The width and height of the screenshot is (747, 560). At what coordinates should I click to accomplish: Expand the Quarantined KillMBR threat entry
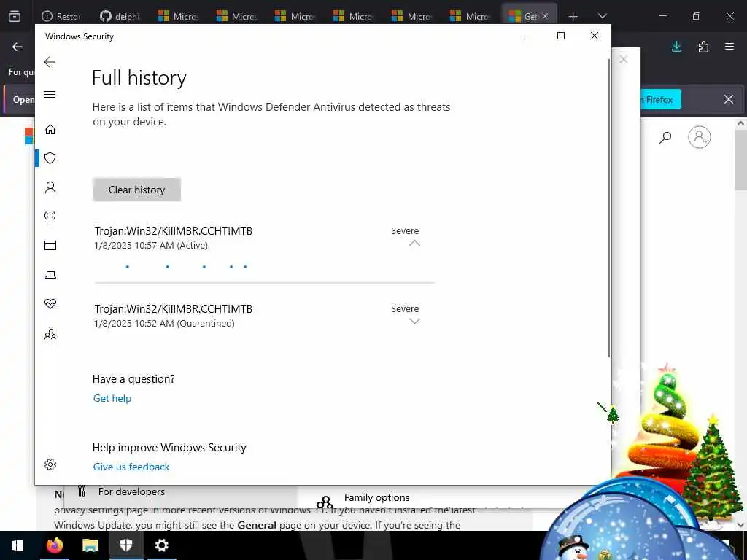(x=414, y=322)
